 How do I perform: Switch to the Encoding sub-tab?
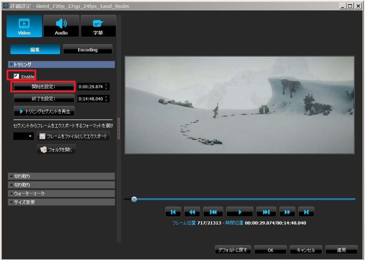[88, 49]
